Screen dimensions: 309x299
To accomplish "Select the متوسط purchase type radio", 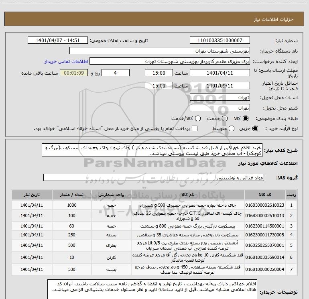I will pyautogui.click(x=232, y=129).
